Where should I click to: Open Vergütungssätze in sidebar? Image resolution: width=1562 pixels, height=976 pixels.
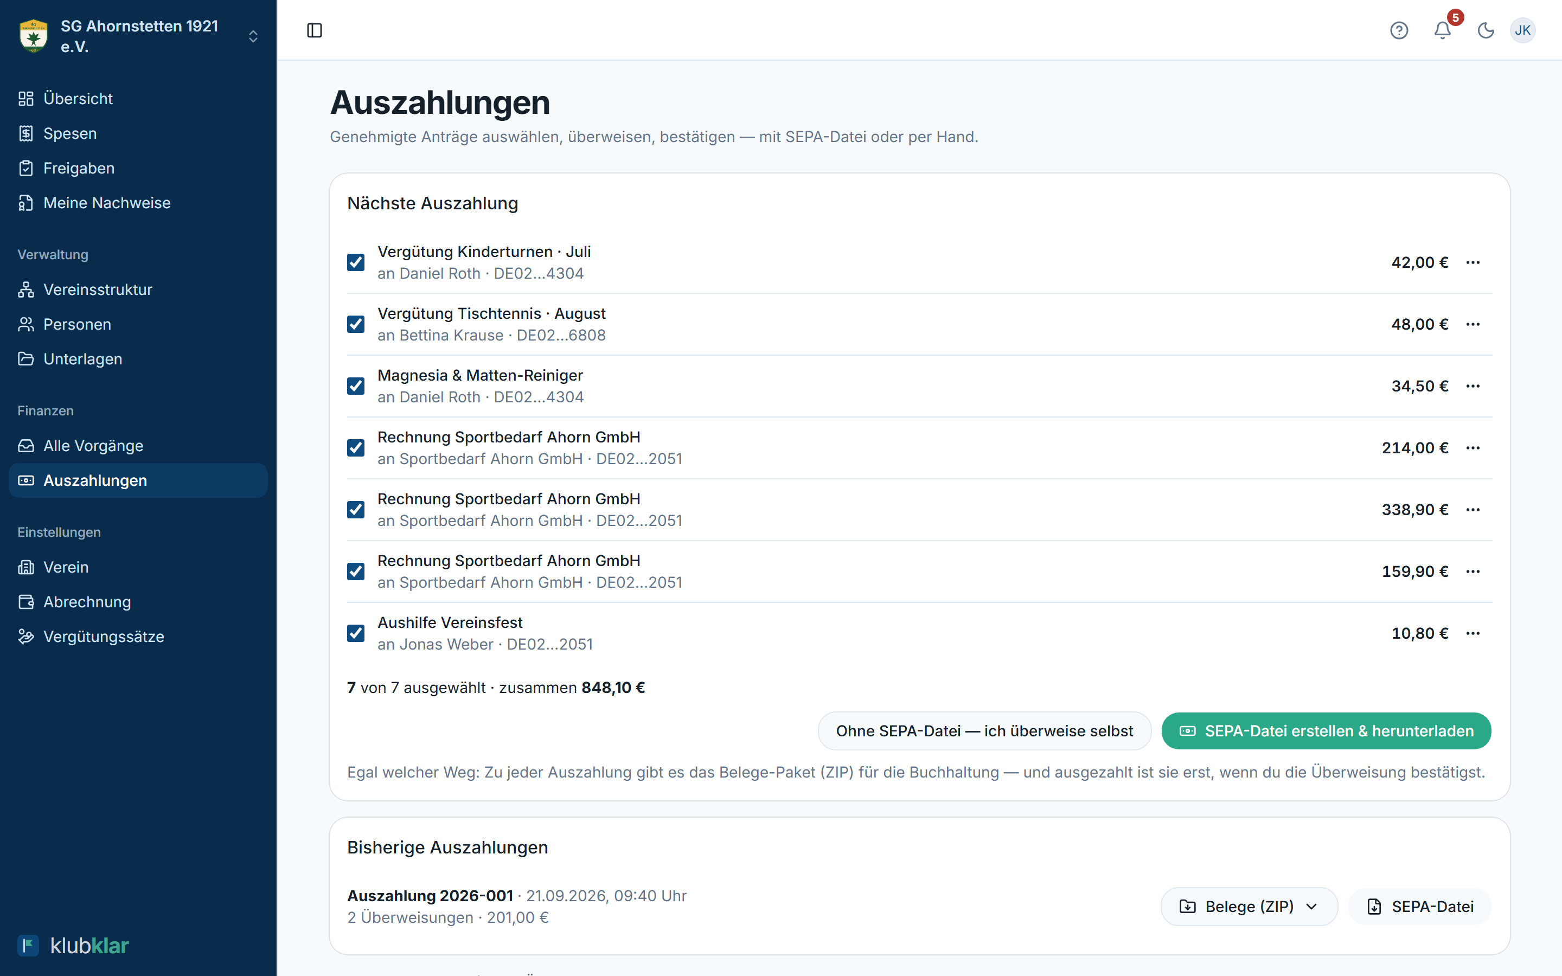138,637
